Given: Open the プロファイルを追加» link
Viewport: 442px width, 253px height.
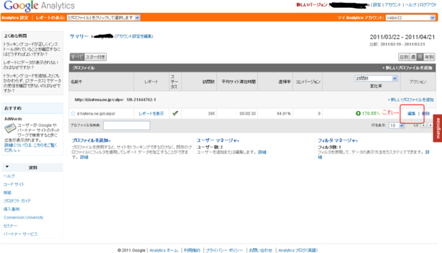Looking at the screenshot, I should [x=91, y=140].
